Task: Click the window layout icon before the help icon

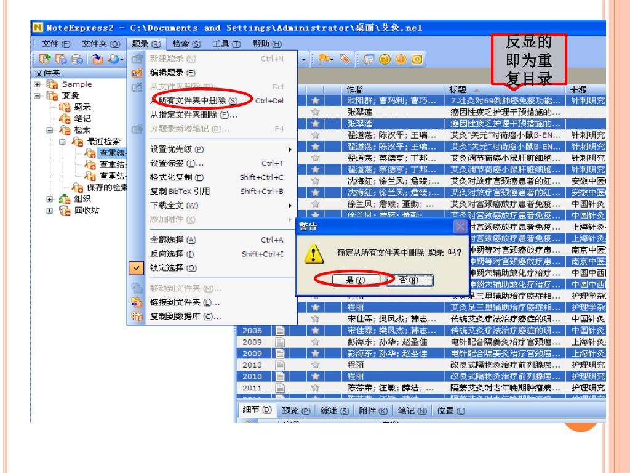Action: point(369,60)
